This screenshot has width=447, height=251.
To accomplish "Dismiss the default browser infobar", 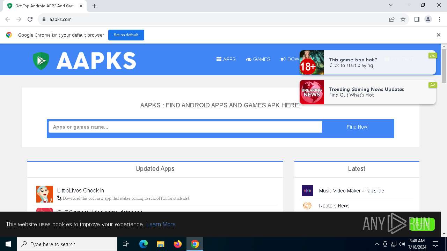I will coord(439,35).
